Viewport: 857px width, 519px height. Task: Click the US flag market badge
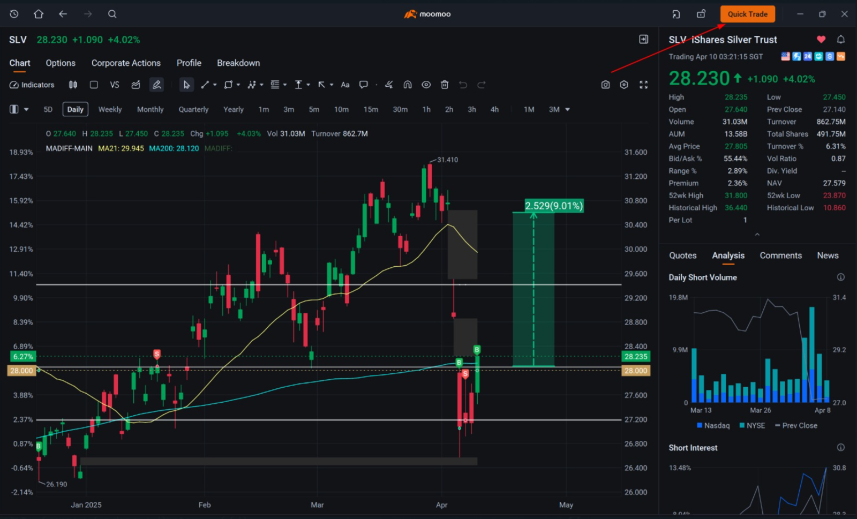pos(785,56)
